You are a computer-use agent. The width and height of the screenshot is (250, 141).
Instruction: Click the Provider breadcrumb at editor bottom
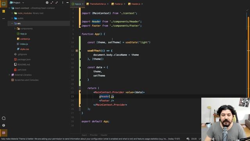[x=94, y=135]
